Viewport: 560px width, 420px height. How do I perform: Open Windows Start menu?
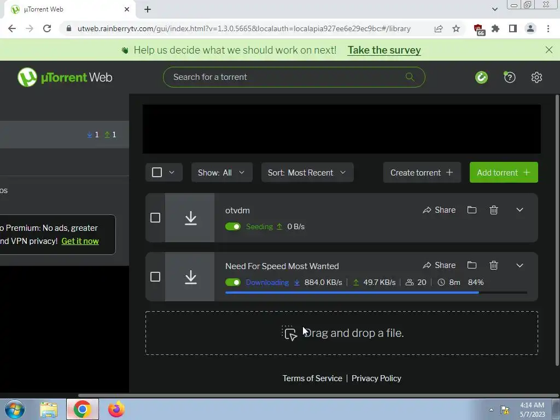pyautogui.click(x=14, y=409)
